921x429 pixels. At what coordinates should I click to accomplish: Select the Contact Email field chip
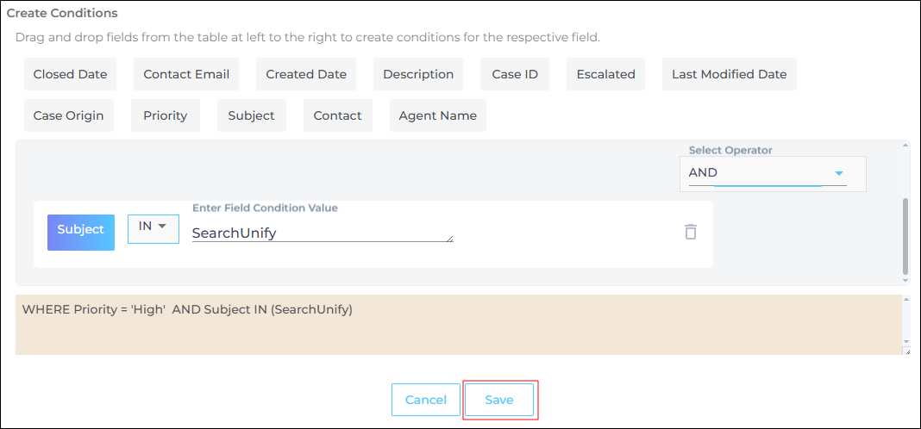pyautogui.click(x=186, y=74)
